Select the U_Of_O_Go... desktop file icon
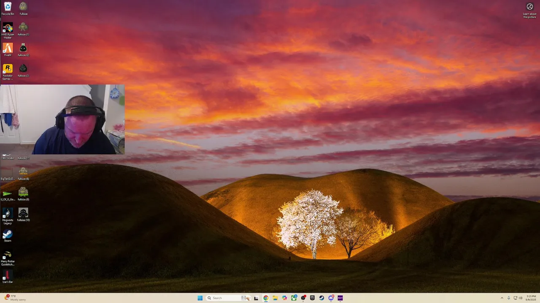This screenshot has height=303, width=540. pyautogui.click(x=8, y=194)
